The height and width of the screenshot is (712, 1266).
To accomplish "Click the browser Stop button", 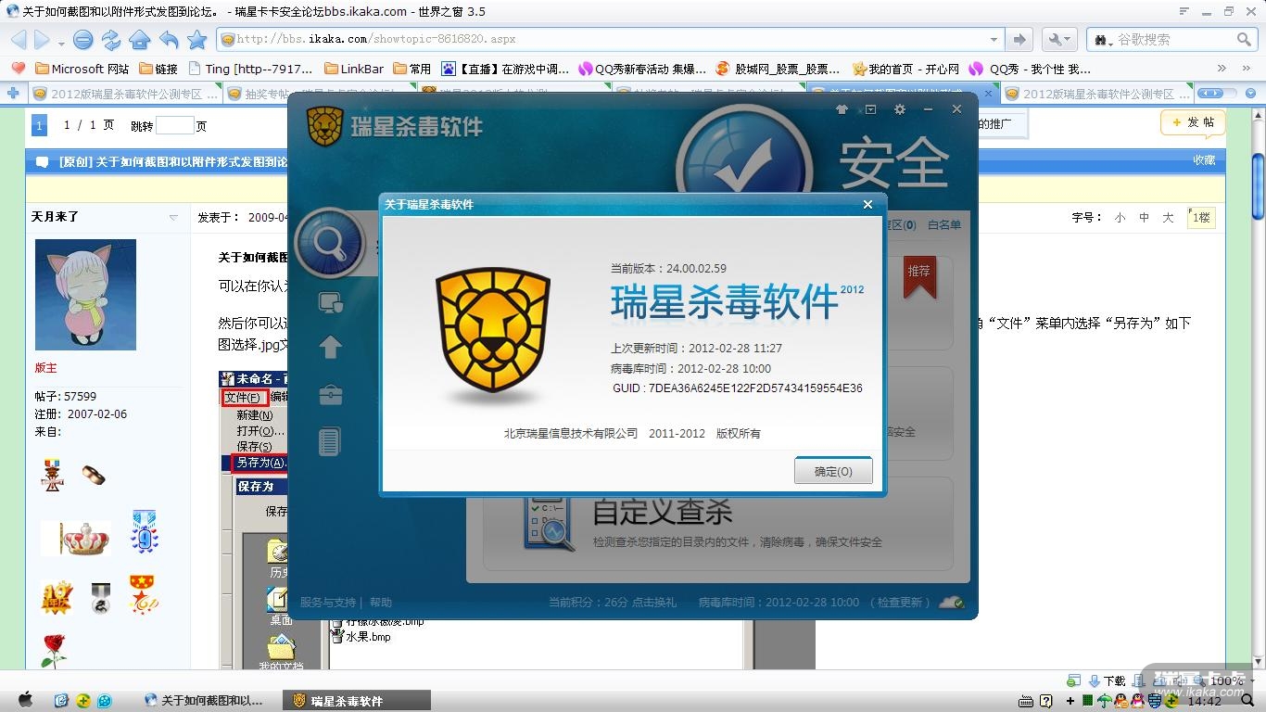I will 82,39.
